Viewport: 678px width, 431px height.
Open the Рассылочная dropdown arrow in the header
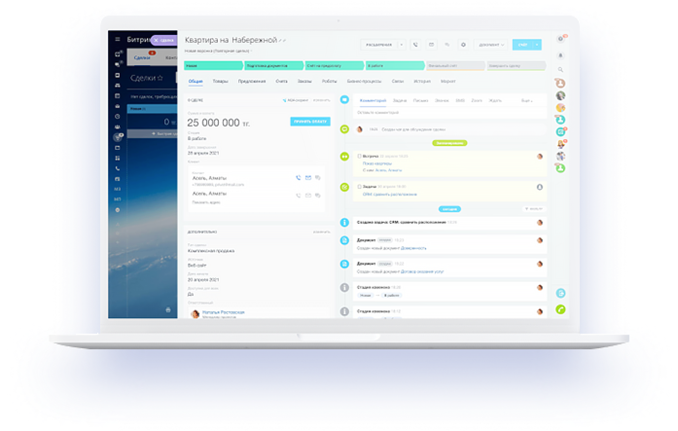click(x=401, y=45)
